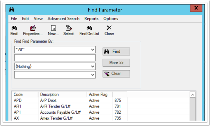This screenshot has width=210, height=126.
Task: Click the Clear button
Action: click(116, 74)
